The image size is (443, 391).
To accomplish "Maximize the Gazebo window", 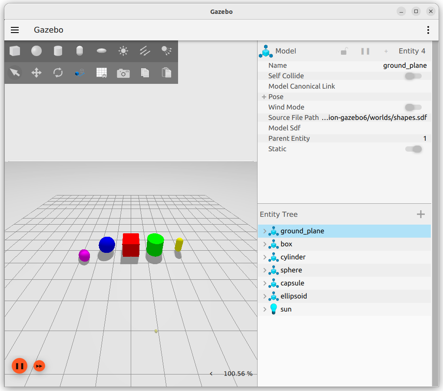I will (x=416, y=11).
